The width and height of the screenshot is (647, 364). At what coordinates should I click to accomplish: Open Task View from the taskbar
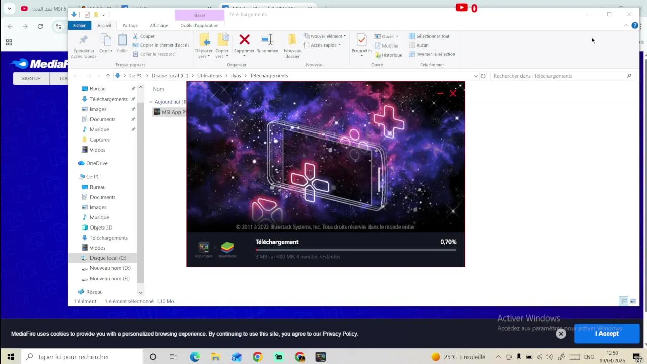(173, 357)
